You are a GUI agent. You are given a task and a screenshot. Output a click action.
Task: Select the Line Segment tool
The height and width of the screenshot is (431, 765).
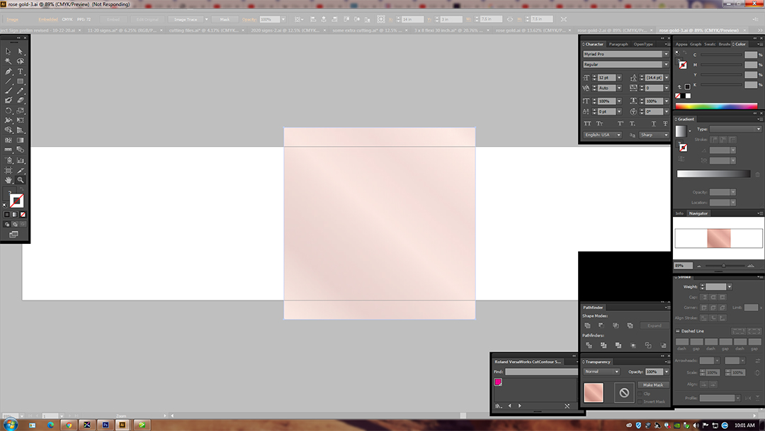click(x=8, y=81)
